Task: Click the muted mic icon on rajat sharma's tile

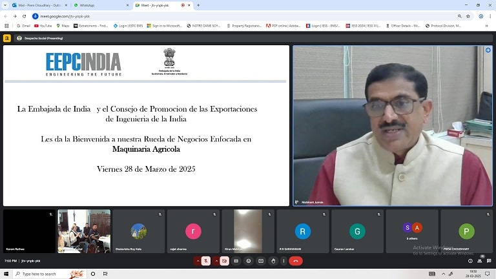Action: click(x=214, y=214)
